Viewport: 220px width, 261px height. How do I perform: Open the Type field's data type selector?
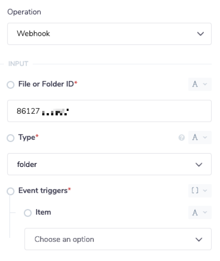pyautogui.click(x=199, y=138)
